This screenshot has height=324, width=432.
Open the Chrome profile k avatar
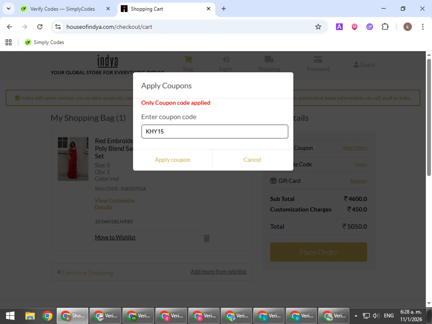[407, 27]
